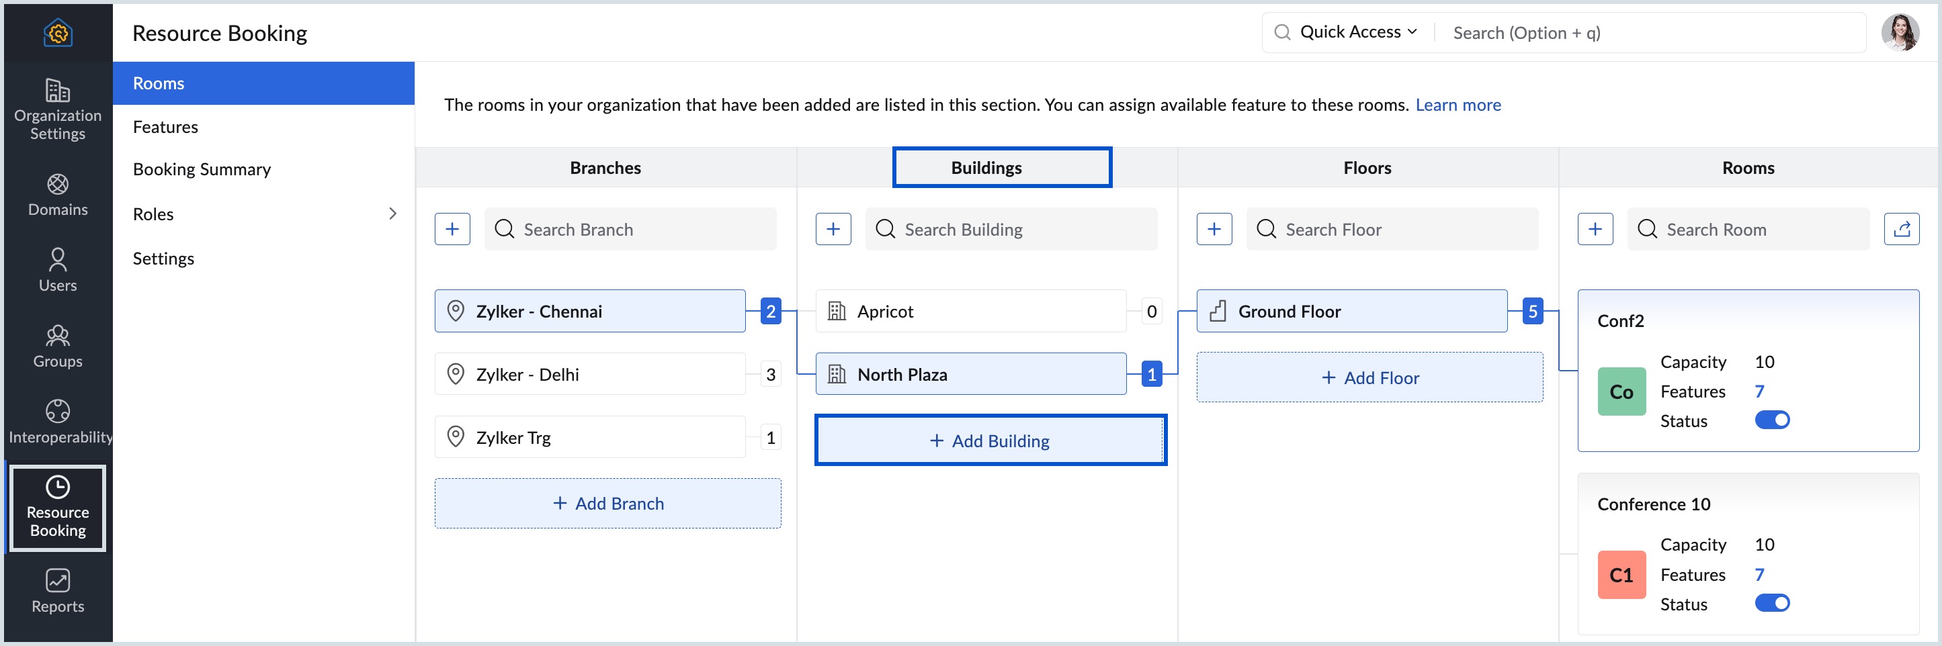
Task: Expand the Roles submenu arrow
Action: (x=392, y=214)
